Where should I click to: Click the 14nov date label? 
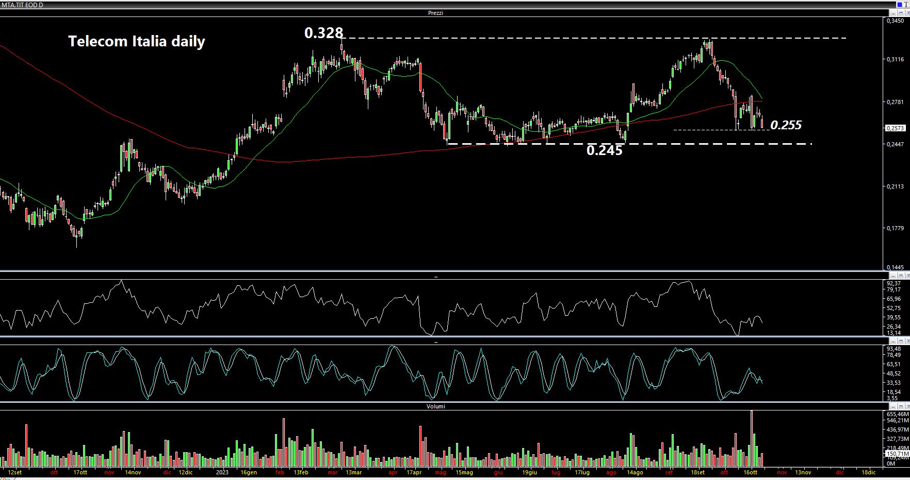(133, 472)
